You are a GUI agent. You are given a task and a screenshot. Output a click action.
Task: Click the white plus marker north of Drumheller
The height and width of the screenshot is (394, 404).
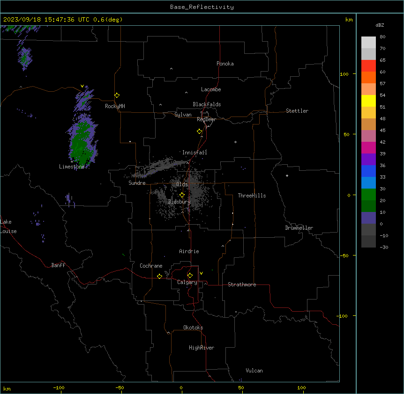[287, 175]
